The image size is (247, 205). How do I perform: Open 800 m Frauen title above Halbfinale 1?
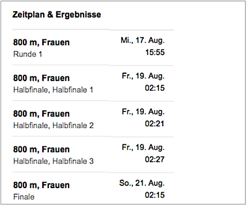click(x=42, y=78)
